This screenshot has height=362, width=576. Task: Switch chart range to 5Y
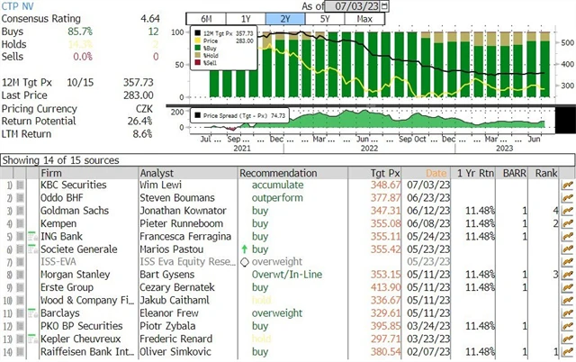click(325, 19)
